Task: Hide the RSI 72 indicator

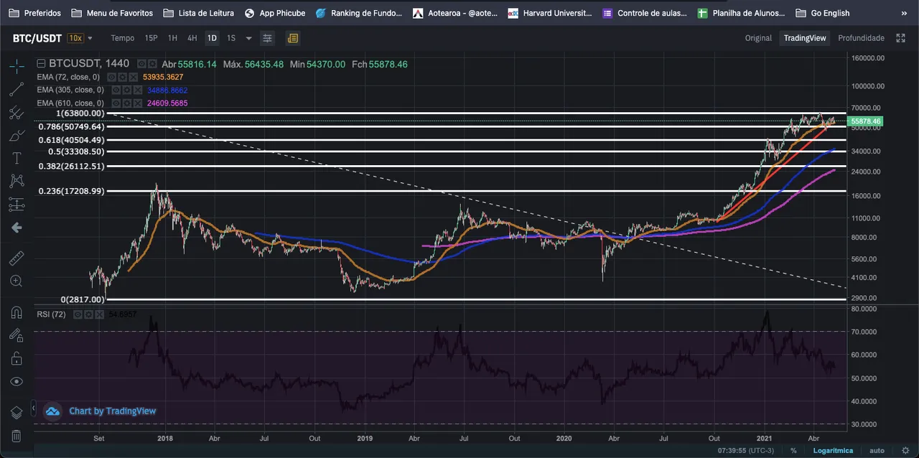Action: click(78, 314)
